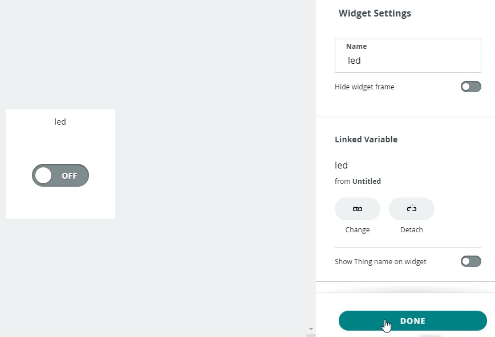Focus the Name input field containing led
This screenshot has height=337, width=495.
408,56
